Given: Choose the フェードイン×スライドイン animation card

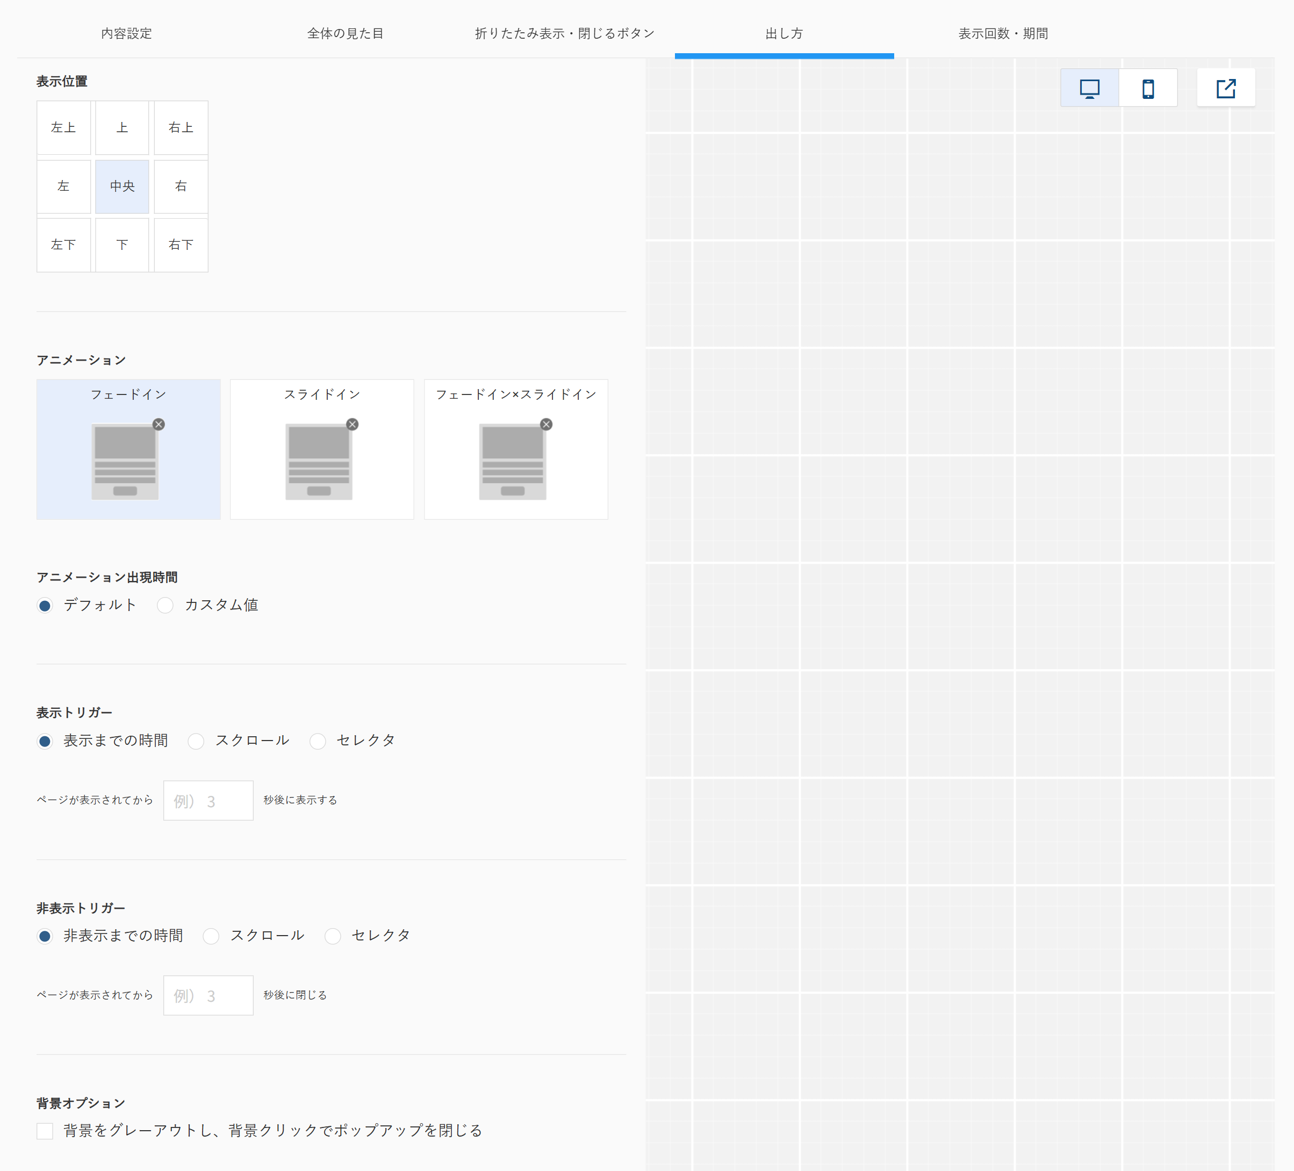Looking at the screenshot, I should point(516,449).
